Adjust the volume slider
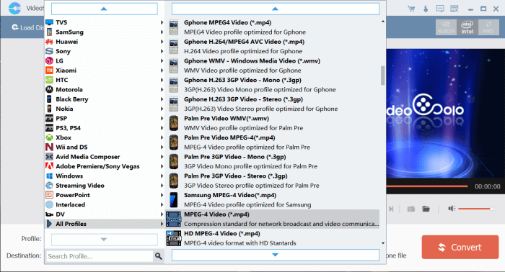The image size is (505, 272). pyautogui.click(x=475, y=209)
